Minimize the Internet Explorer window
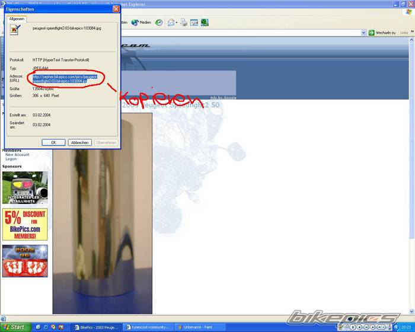This screenshot has width=415, height=332. (396, 4)
